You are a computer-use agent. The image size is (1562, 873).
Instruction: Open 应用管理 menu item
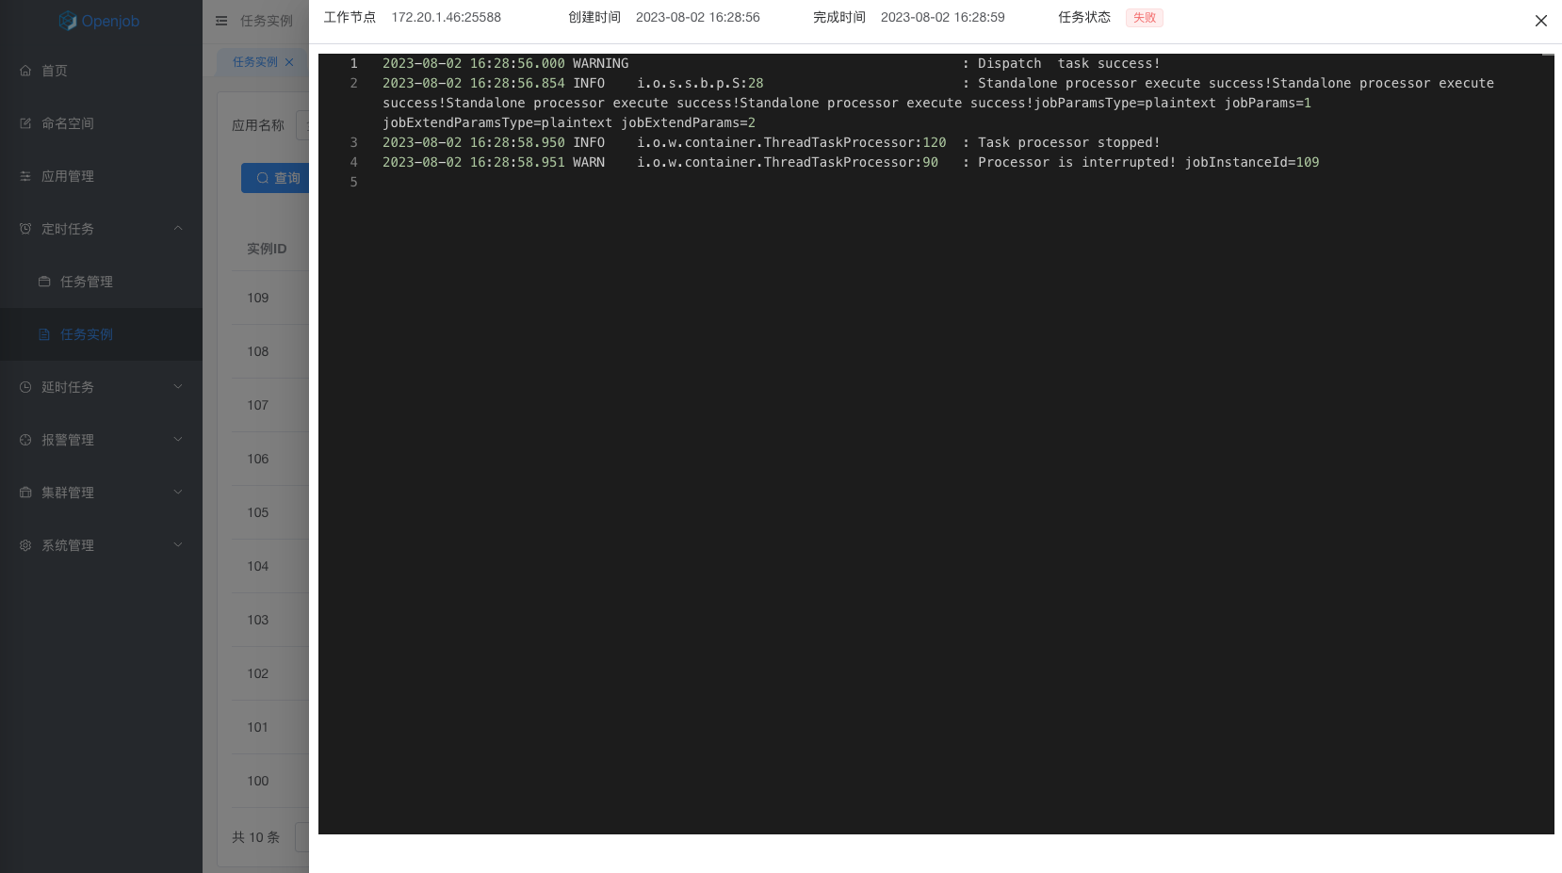pyautogui.click(x=101, y=176)
